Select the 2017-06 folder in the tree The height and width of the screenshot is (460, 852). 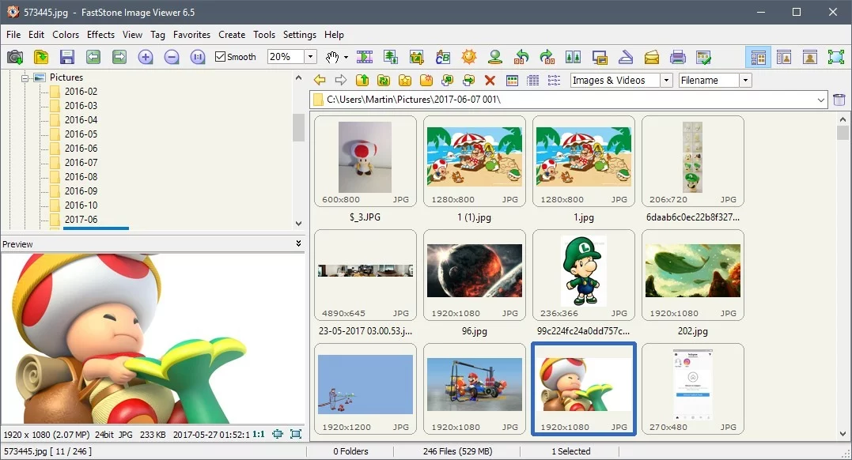[81, 220]
